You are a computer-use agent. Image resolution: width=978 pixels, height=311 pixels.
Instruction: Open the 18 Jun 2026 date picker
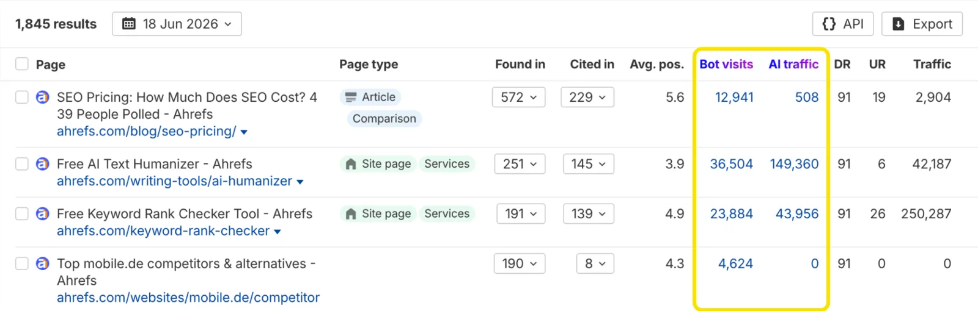pyautogui.click(x=177, y=24)
